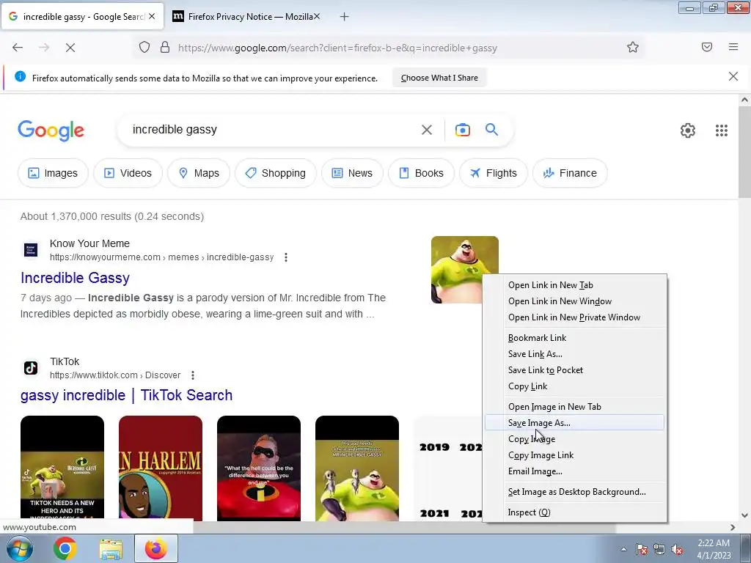Filter results by News
751x563 pixels.
352,173
